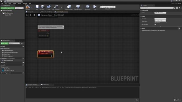
Task: Click the Name field in Details
Action: 160,13
